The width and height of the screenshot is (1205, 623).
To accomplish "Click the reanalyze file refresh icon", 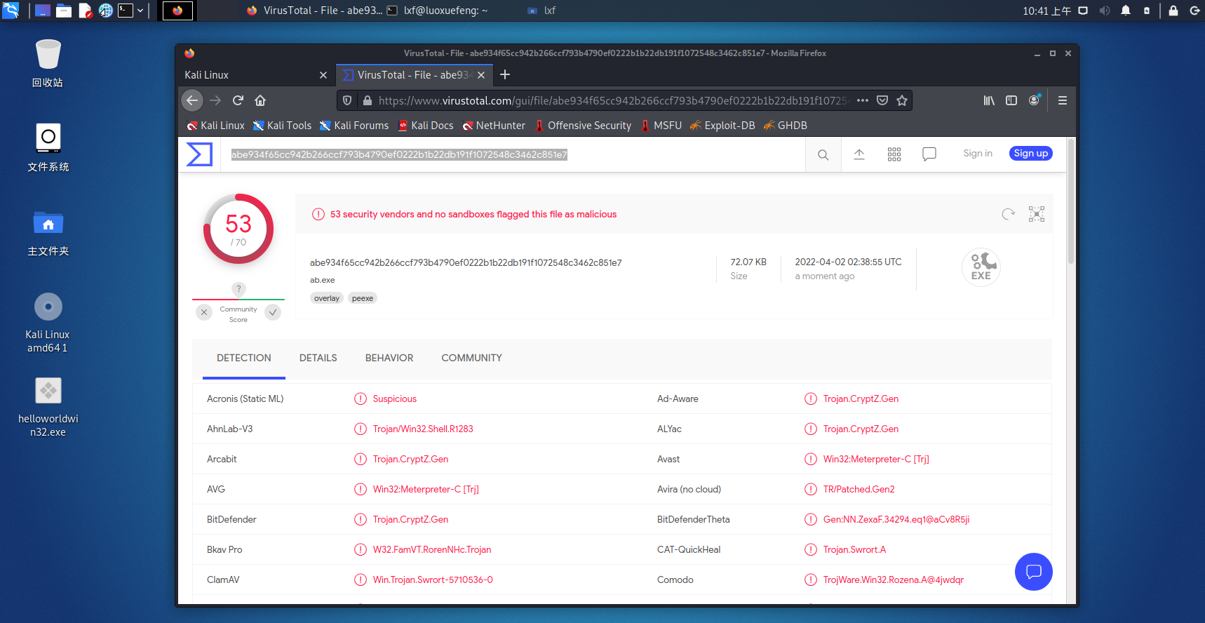I will (x=1009, y=214).
